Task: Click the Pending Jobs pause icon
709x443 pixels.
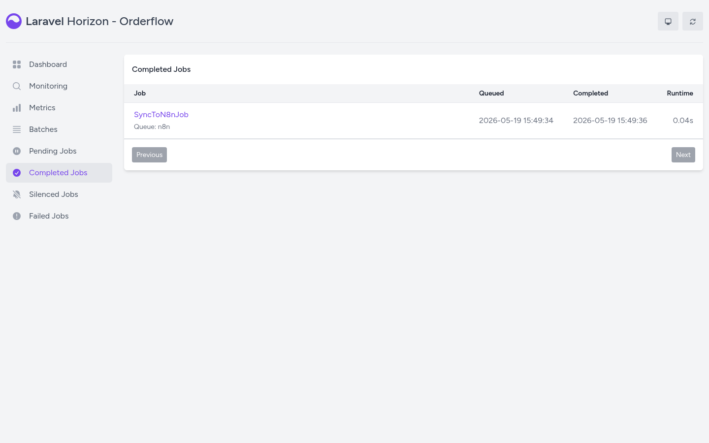Action: [17, 151]
